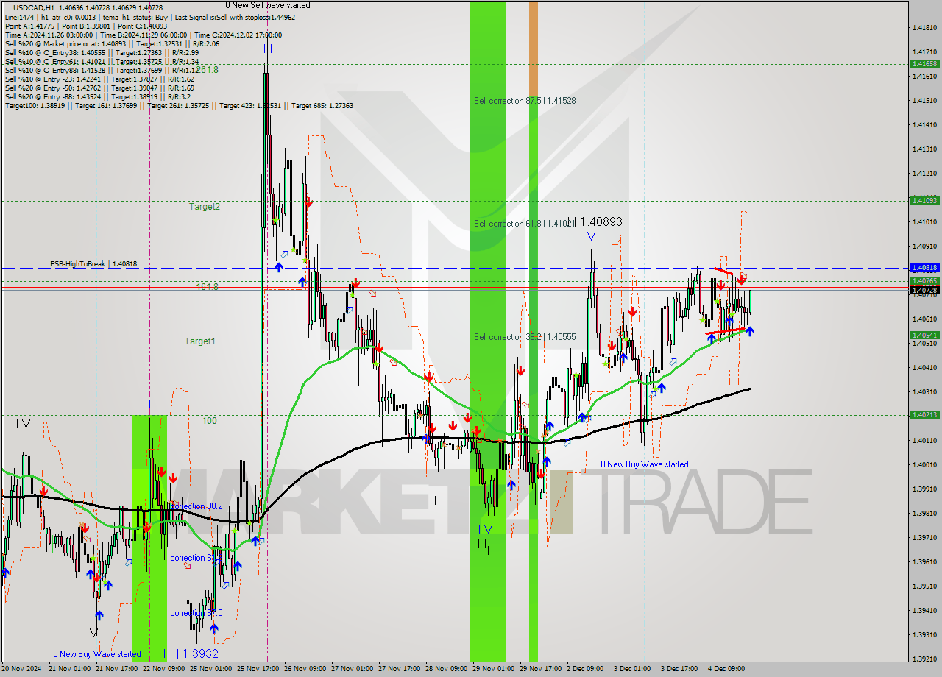Select the 'Sell correction 61.8 | 1.41021' label
Screen dimensions: 942x677
(524, 224)
